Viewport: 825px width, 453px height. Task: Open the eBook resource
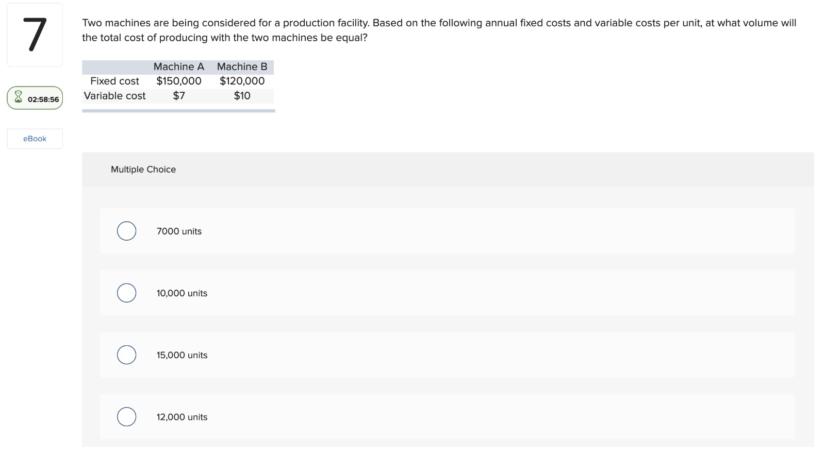34,138
